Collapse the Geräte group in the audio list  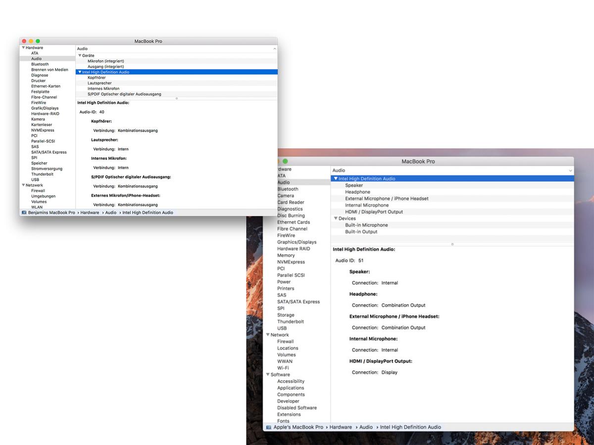(x=80, y=55)
